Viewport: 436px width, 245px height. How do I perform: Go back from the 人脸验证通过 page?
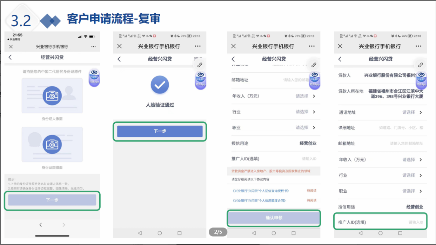pyautogui.click(x=119, y=59)
